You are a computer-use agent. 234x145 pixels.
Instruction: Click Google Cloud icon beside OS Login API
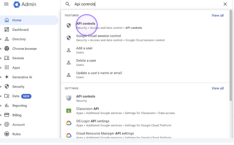(69, 123)
